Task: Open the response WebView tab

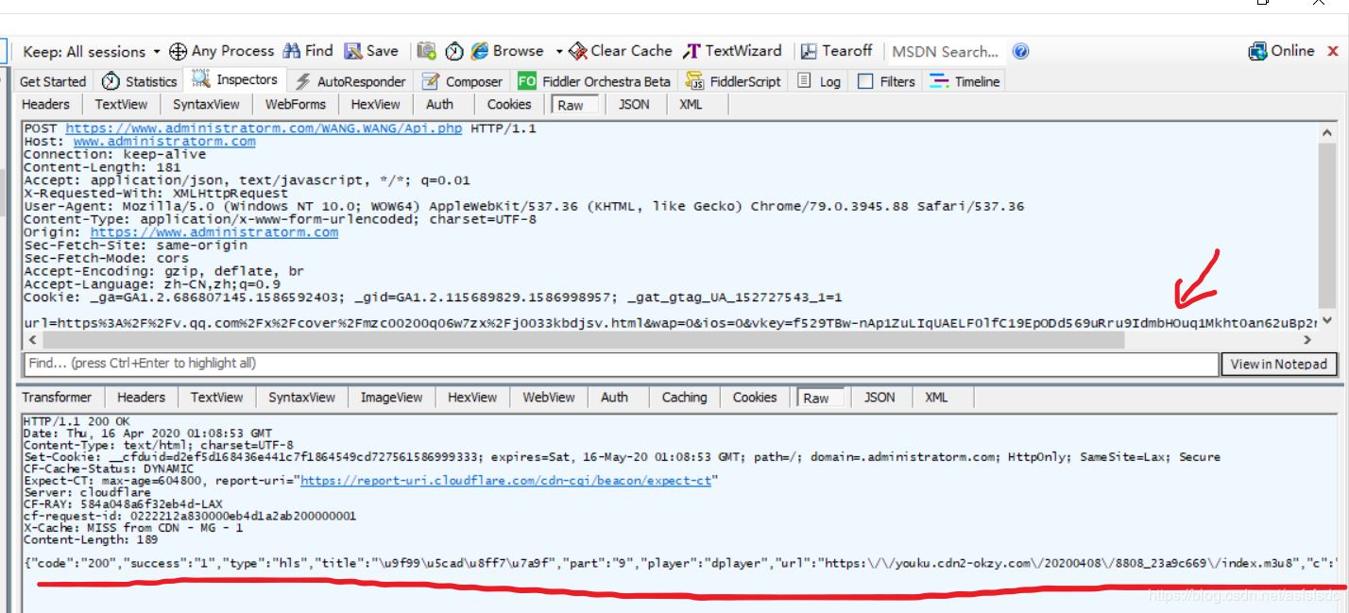Action: coord(548,398)
